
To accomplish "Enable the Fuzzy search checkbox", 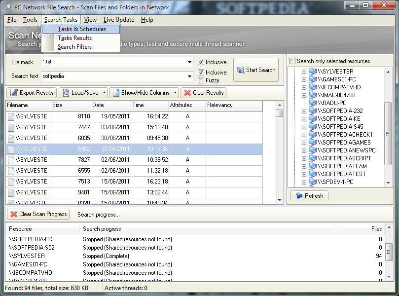I will (x=201, y=80).
